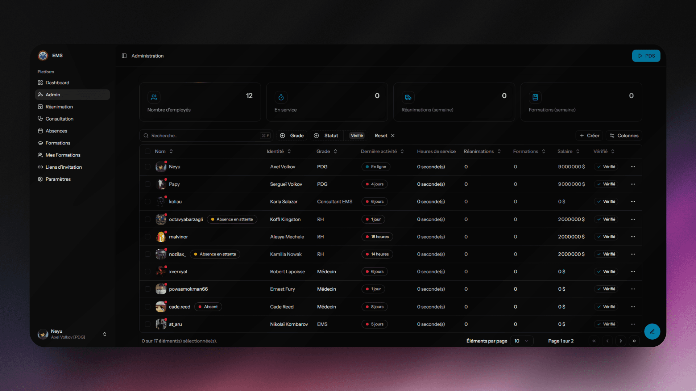This screenshot has width=696, height=391.
Task: Open the Dashboard section from sidebar
Action: point(57,83)
